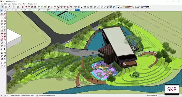182x97 pixels.
Task: Click the Measurements input box
Action: coord(170,95)
